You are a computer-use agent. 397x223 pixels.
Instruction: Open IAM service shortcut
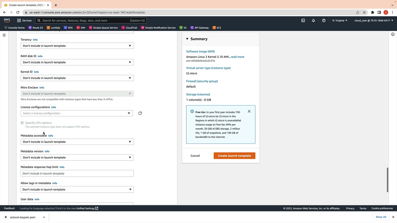click(x=81, y=28)
